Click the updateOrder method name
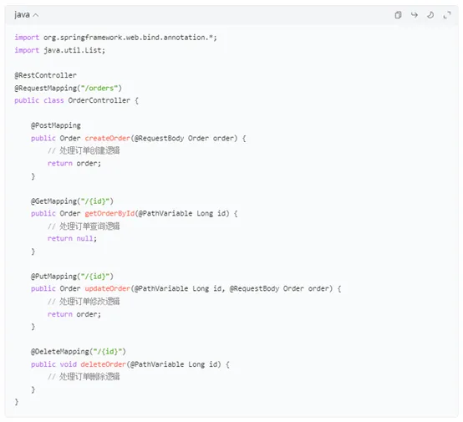The height and width of the screenshot is (422, 463). 108,288
